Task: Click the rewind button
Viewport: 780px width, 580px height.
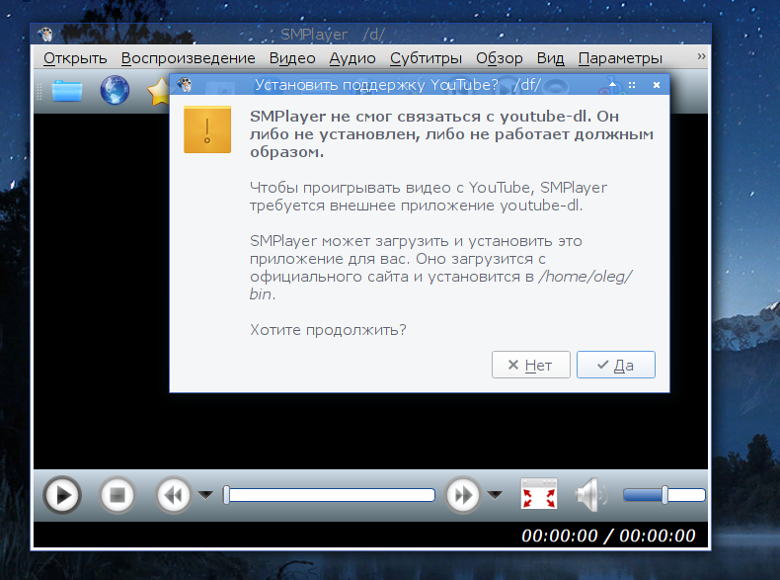Action: (x=174, y=495)
